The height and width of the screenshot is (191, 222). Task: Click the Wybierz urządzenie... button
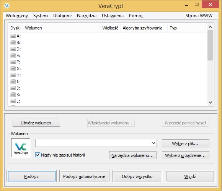[186, 155]
